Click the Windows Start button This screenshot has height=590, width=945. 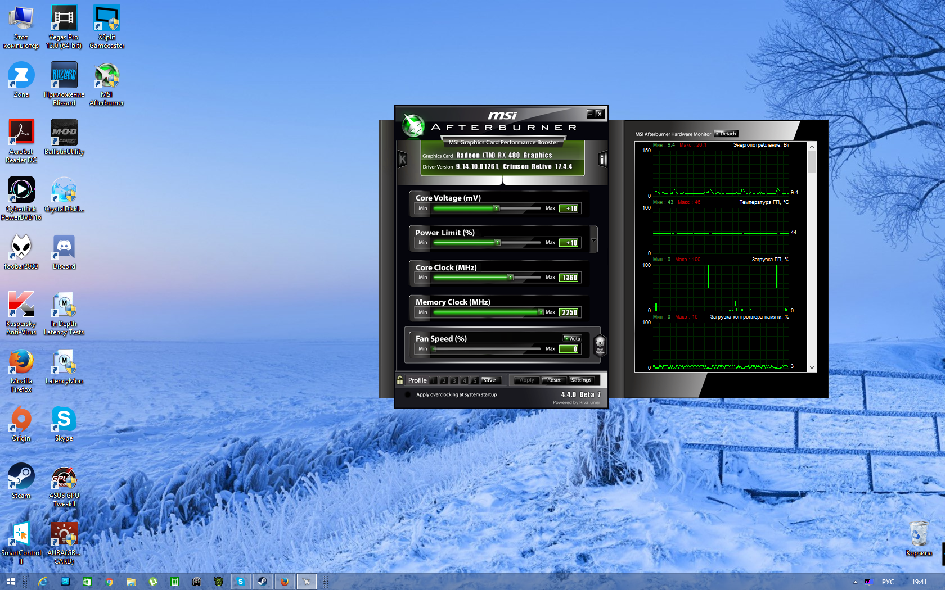(x=11, y=582)
